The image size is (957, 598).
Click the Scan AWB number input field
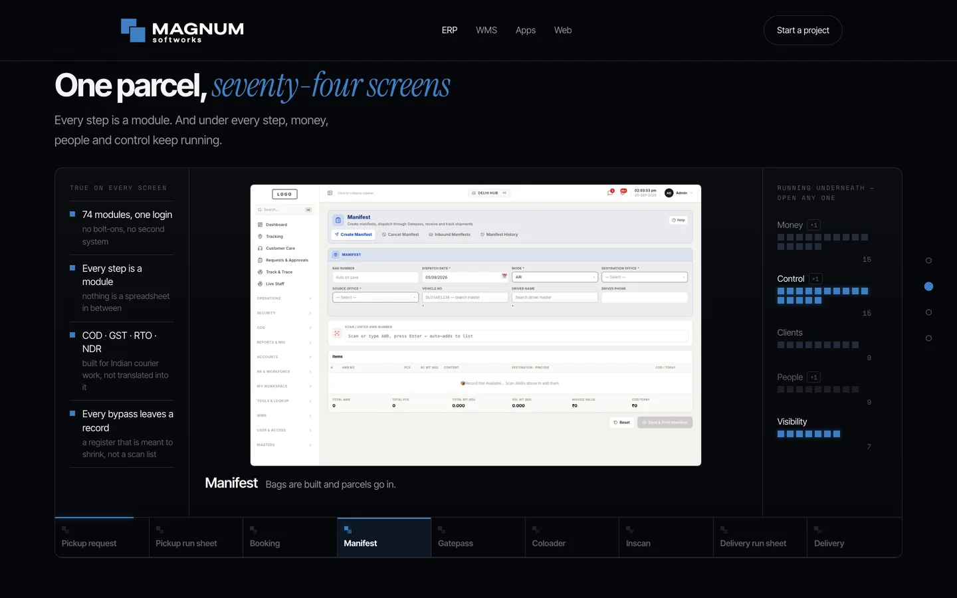(x=518, y=336)
